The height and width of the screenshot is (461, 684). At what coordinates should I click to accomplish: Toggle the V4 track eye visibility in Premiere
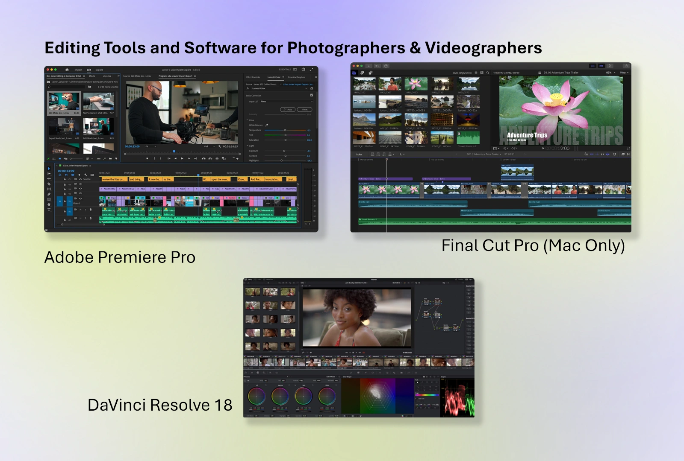(x=80, y=184)
